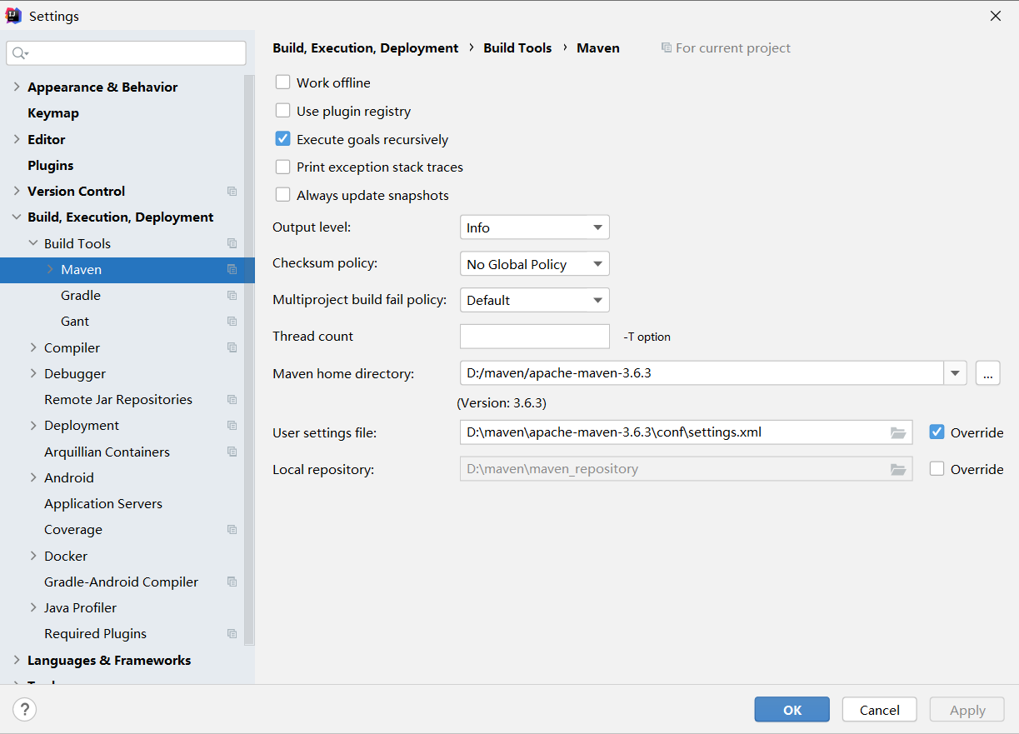Click Build, Execution, Deployment breadcrumb

tap(365, 48)
